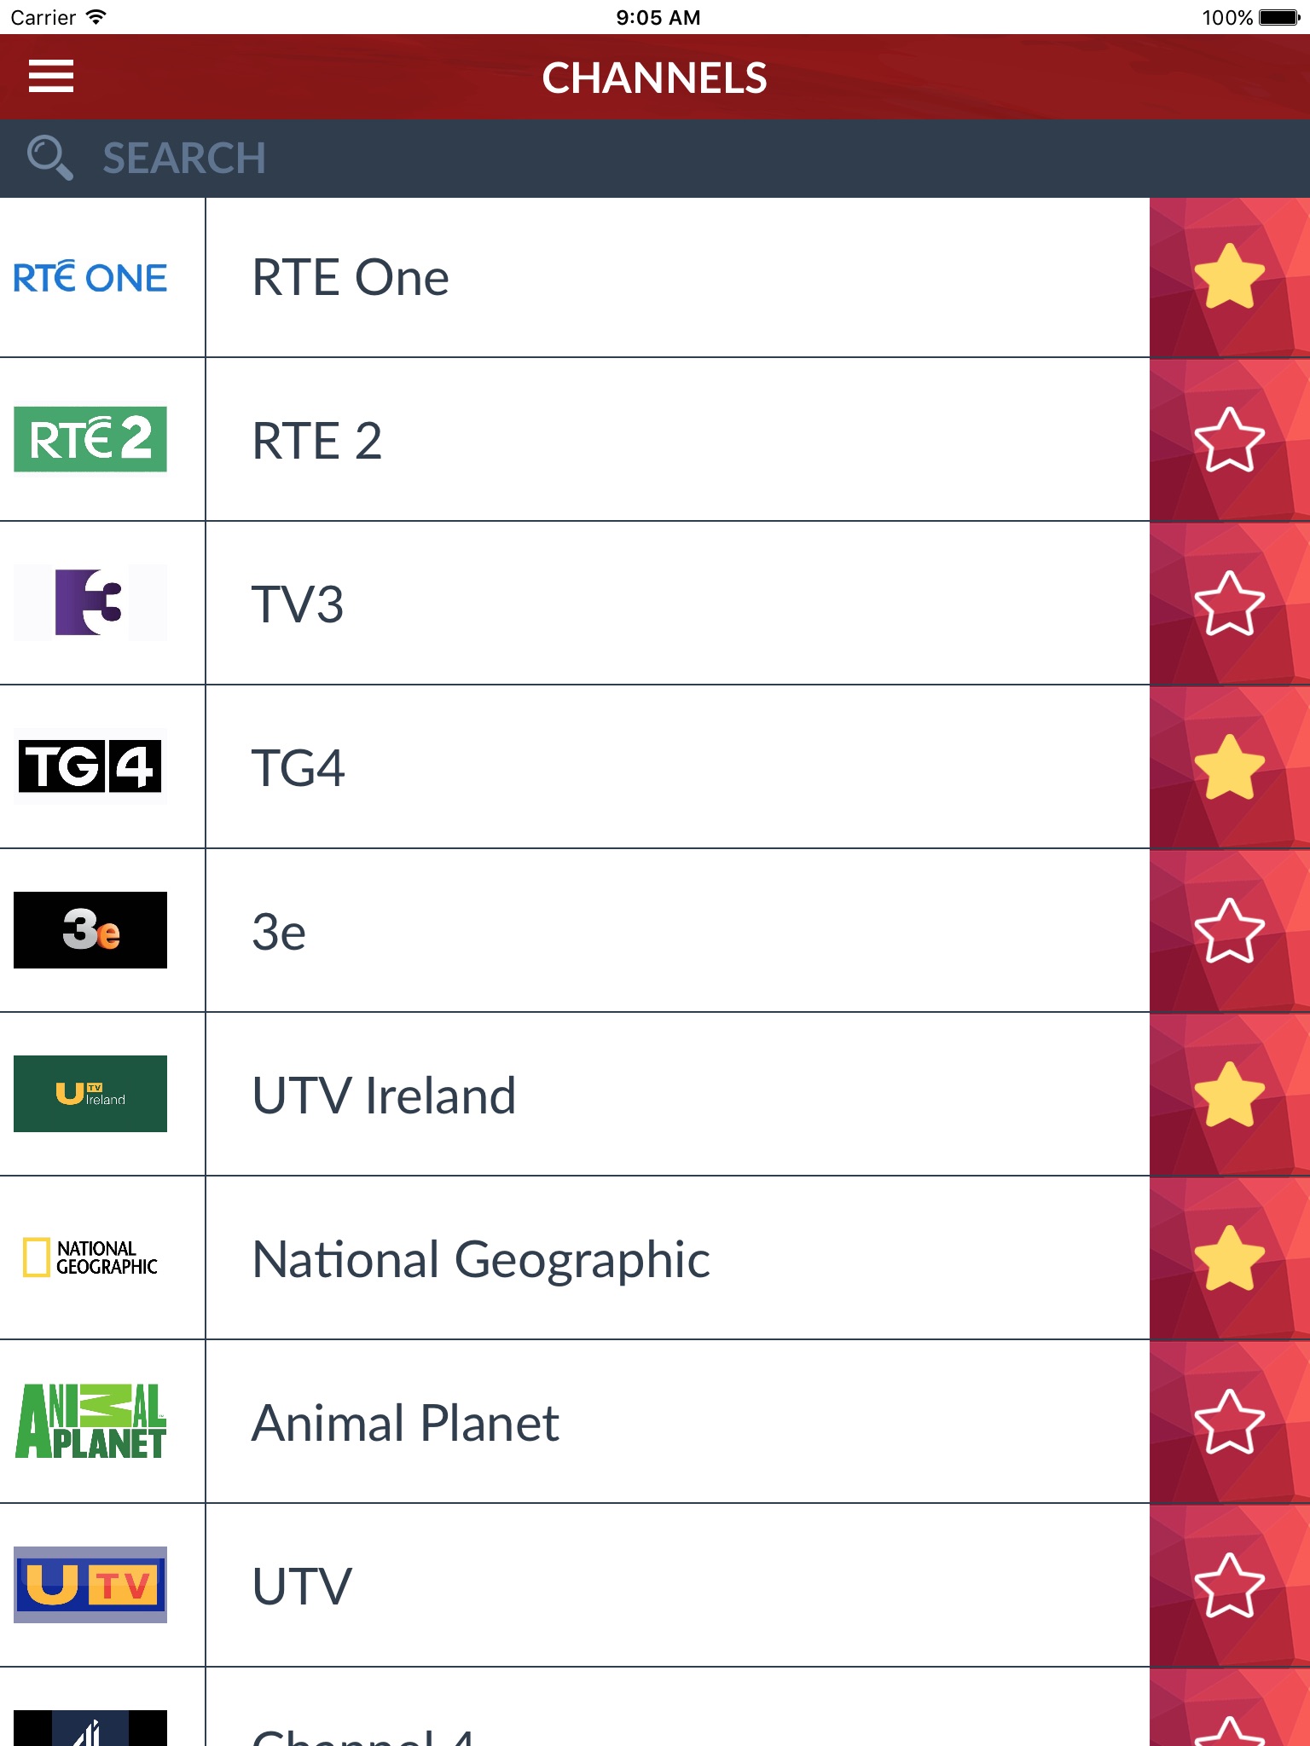Tap the RTE 2 channel logo
The height and width of the screenshot is (1746, 1310).
click(90, 439)
